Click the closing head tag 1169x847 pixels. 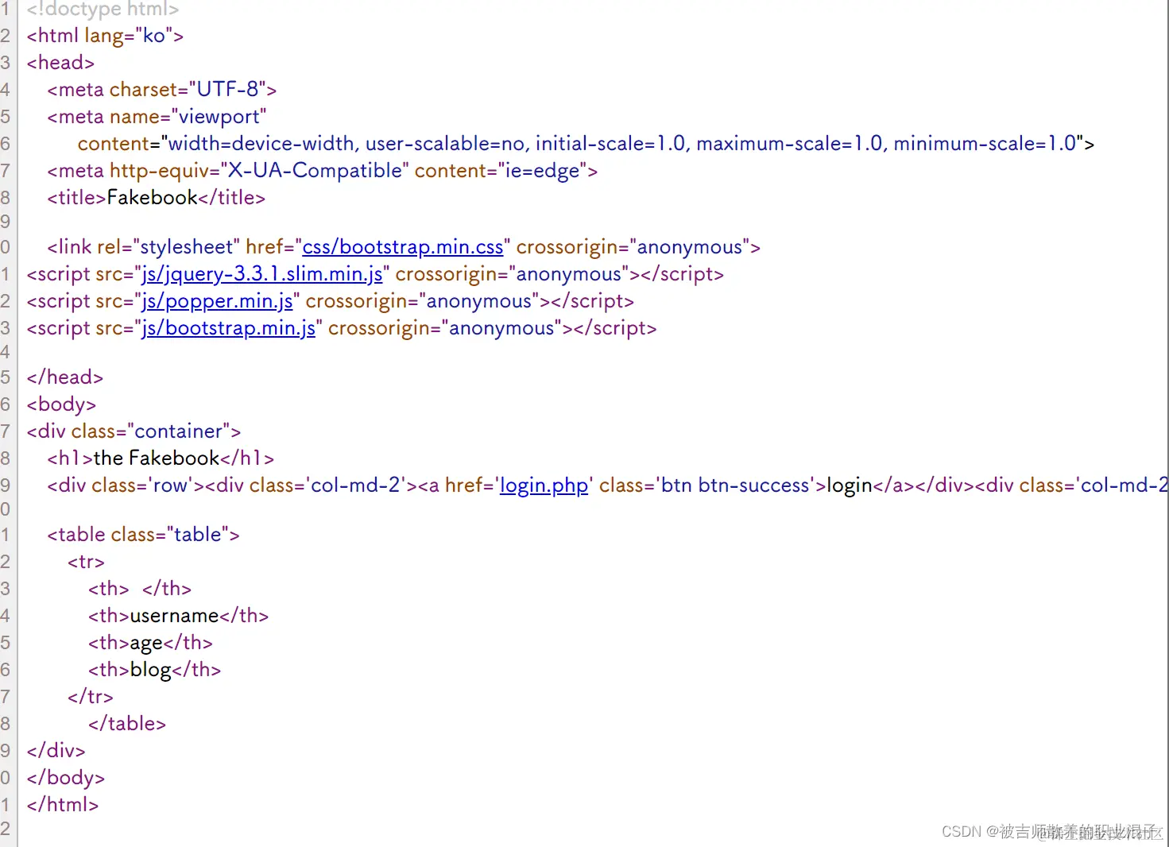click(x=65, y=377)
